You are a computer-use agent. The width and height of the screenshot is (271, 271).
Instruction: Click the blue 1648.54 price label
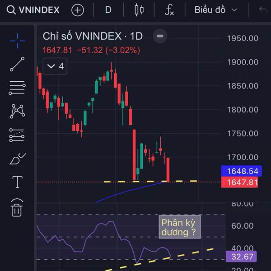pyautogui.click(x=242, y=171)
